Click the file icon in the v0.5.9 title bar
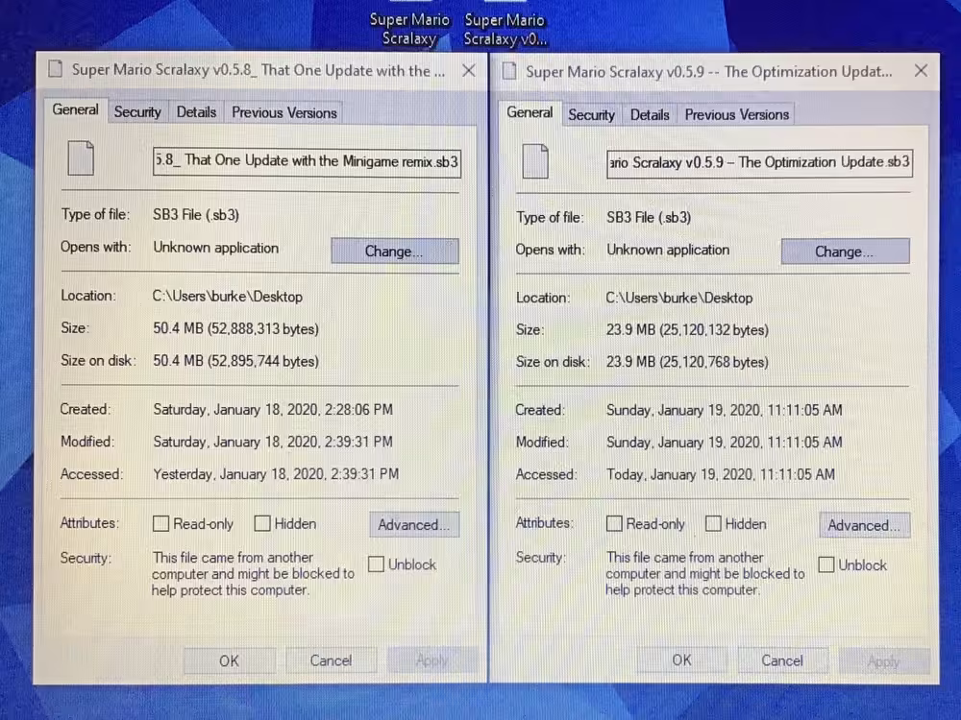The height and width of the screenshot is (720, 961). (x=508, y=72)
